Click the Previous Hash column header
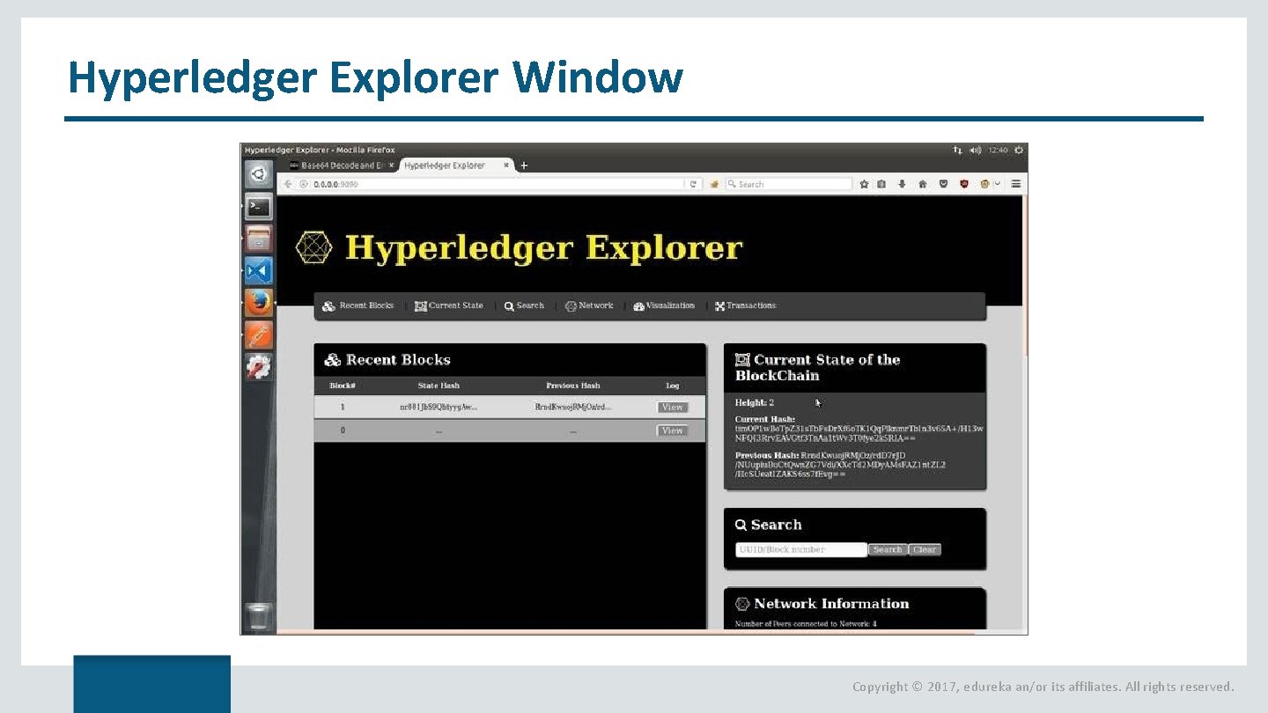 pos(573,386)
